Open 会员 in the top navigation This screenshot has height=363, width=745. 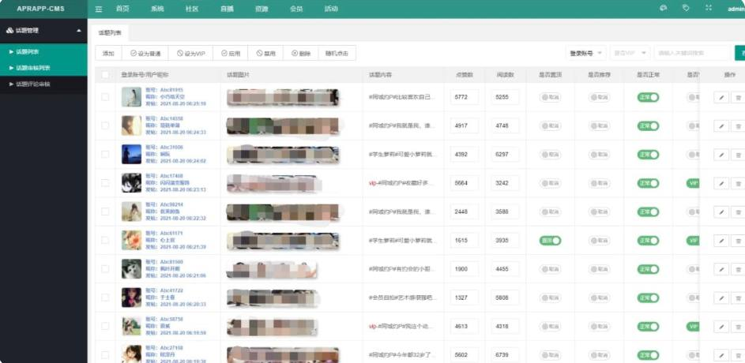tap(296, 9)
